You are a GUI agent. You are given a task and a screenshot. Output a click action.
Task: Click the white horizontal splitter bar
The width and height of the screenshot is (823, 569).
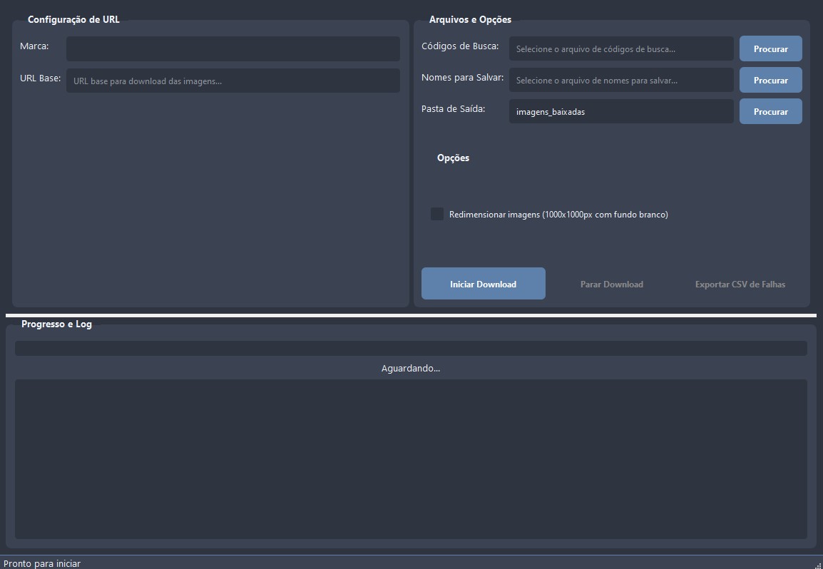411,314
